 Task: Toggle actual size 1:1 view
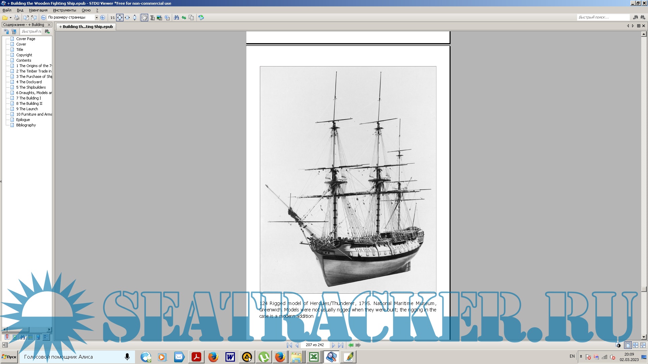(x=112, y=18)
